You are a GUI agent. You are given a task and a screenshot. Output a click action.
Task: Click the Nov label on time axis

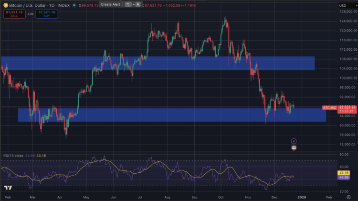coord(248,197)
